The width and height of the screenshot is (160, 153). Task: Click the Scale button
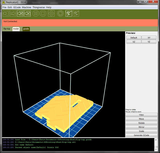point(141,131)
